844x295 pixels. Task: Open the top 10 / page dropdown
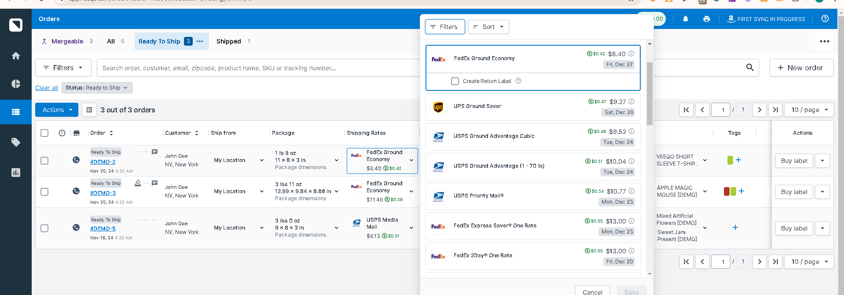click(x=809, y=110)
